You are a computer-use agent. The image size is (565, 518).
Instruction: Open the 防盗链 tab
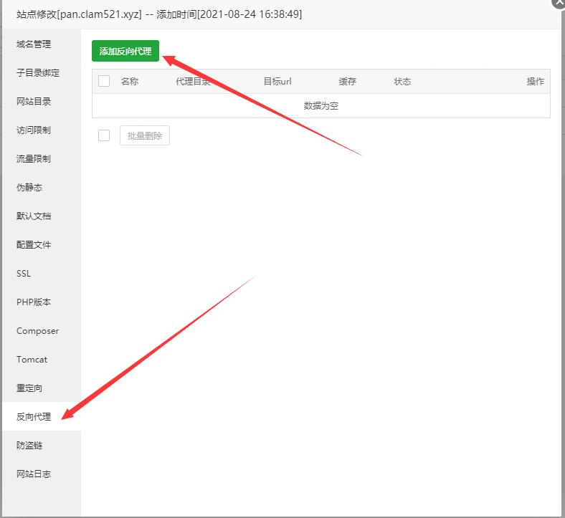click(x=42, y=446)
